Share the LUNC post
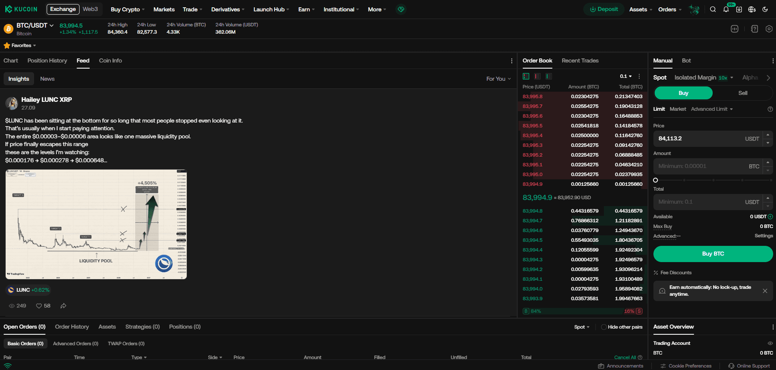Screen dimensions: 776x370 [x=63, y=306]
